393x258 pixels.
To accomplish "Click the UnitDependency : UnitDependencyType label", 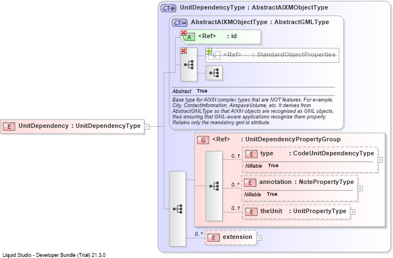I will (79, 126).
